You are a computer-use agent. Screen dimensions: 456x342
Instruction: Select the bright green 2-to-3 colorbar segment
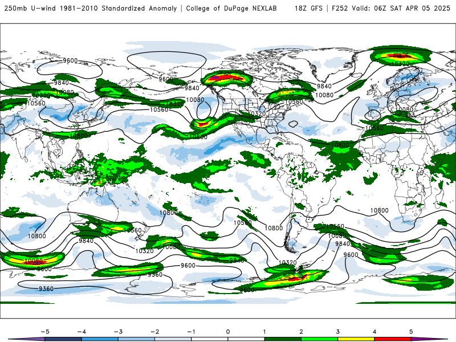[x=319, y=339]
